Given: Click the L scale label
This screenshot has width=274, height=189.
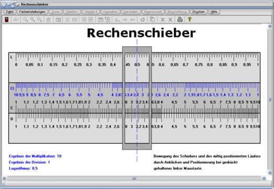Looking at the screenshot, I should 12,57.
